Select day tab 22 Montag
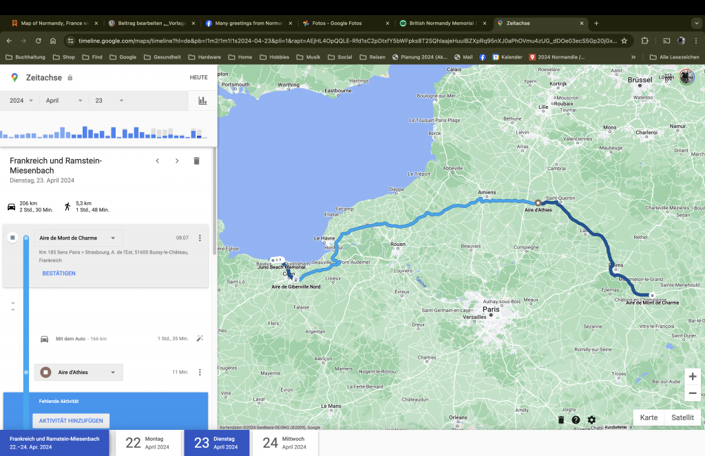This screenshot has height=456, width=705. [x=149, y=443]
